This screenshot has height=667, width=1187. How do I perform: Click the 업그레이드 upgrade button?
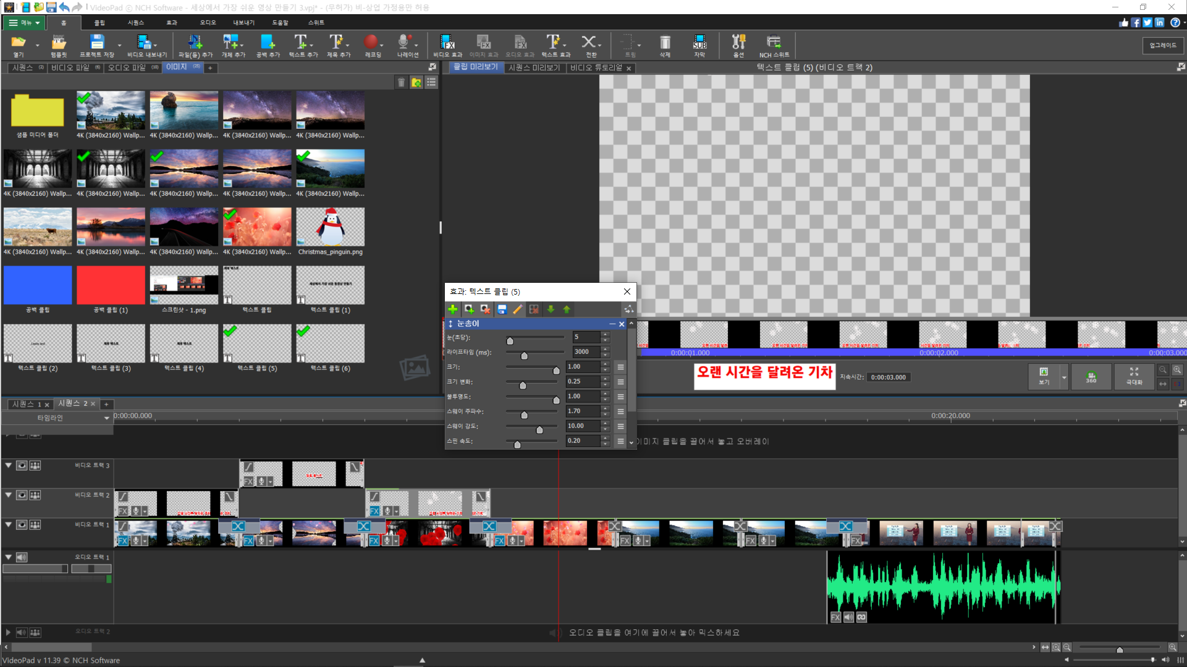click(1162, 45)
